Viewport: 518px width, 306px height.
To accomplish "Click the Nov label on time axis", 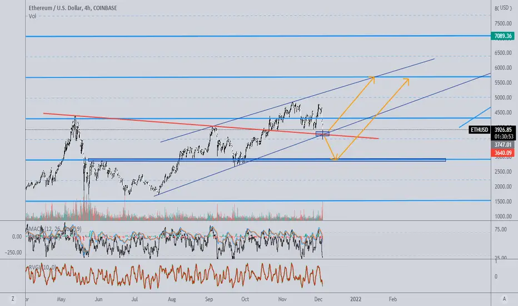I will 282,299.
